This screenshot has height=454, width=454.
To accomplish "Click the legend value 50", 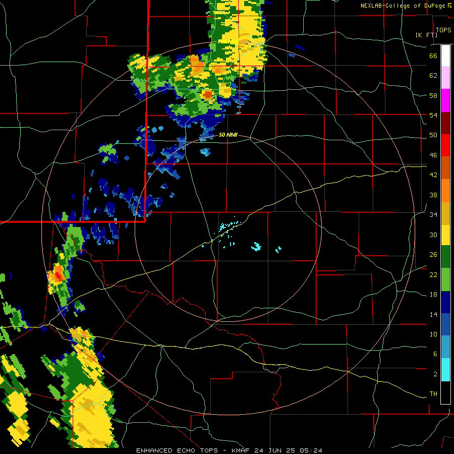I will [433, 135].
